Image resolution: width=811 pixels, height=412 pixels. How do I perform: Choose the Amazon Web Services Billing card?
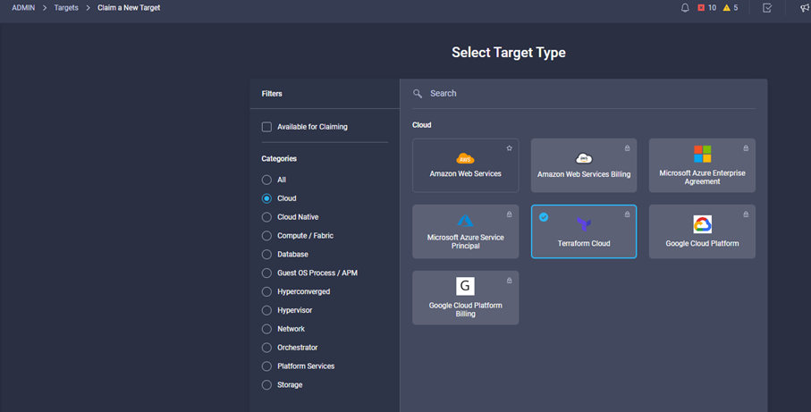(583, 165)
